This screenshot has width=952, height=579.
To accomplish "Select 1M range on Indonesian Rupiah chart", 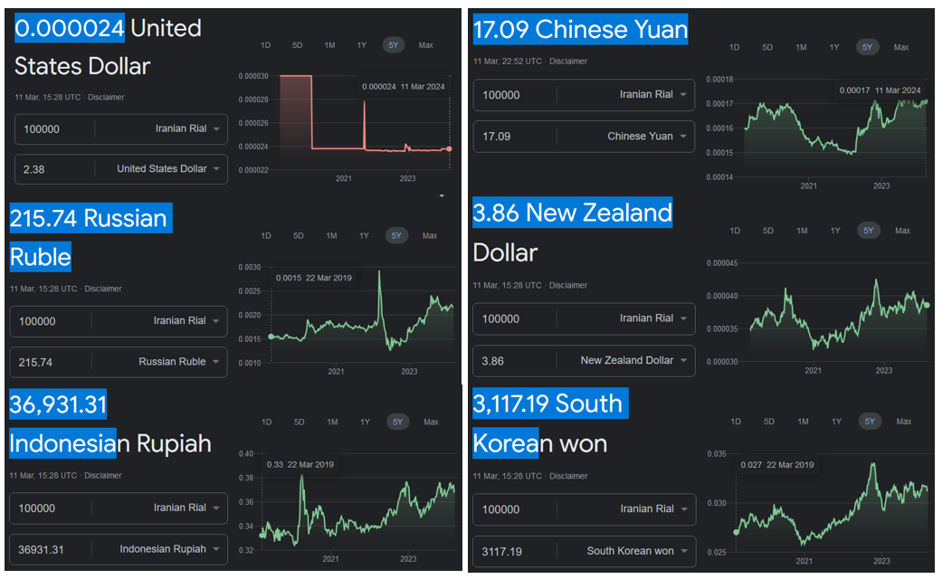I will [x=332, y=422].
